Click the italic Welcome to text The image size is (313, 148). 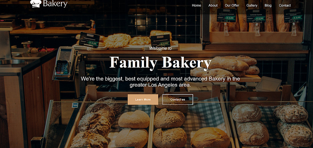pyautogui.click(x=161, y=48)
